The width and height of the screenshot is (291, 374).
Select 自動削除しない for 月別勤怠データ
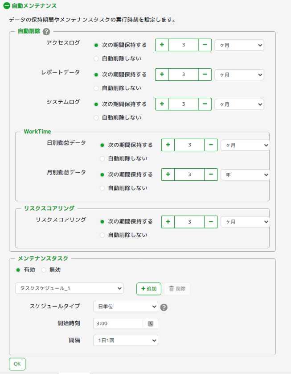(x=102, y=188)
